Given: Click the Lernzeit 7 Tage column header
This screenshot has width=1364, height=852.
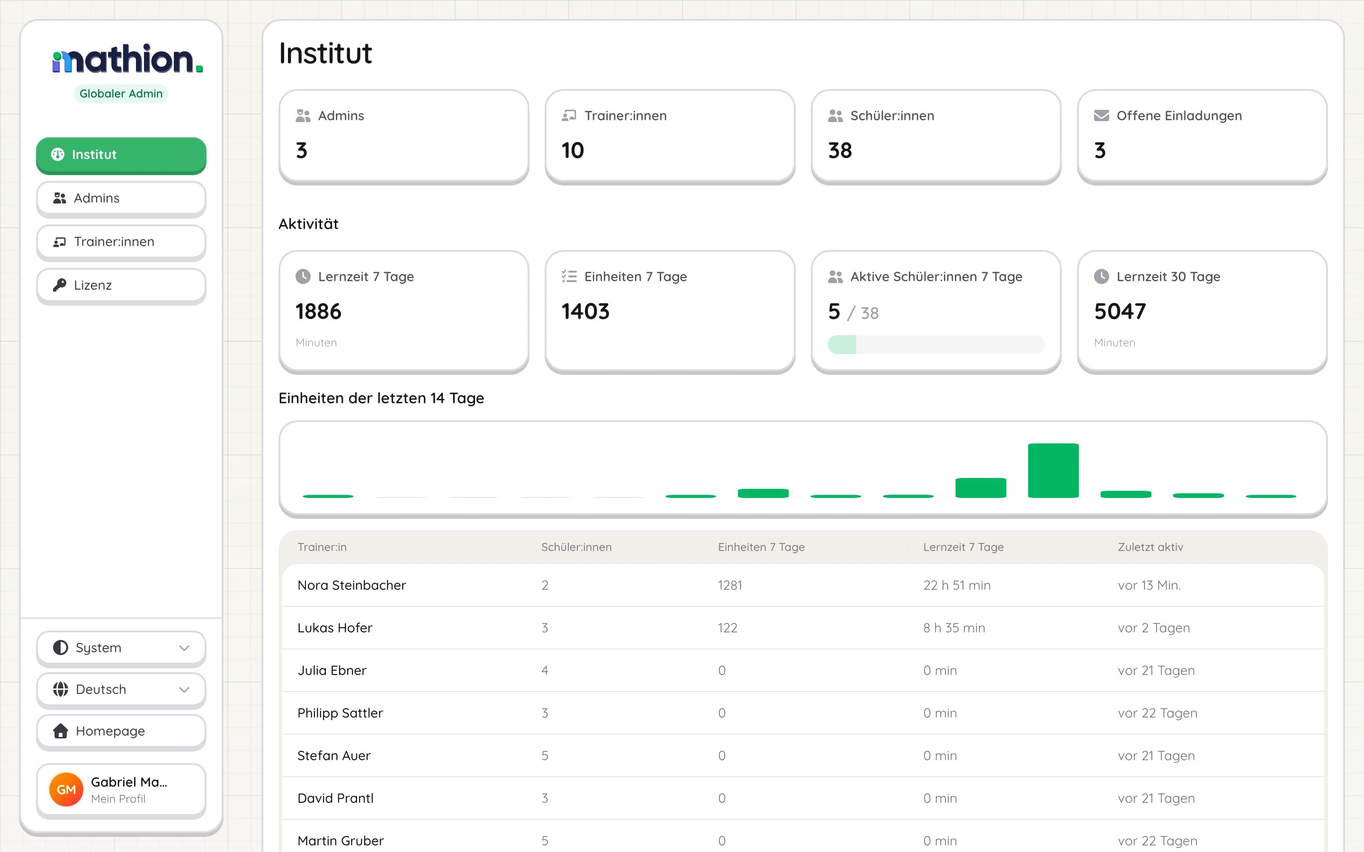Looking at the screenshot, I should (963, 547).
